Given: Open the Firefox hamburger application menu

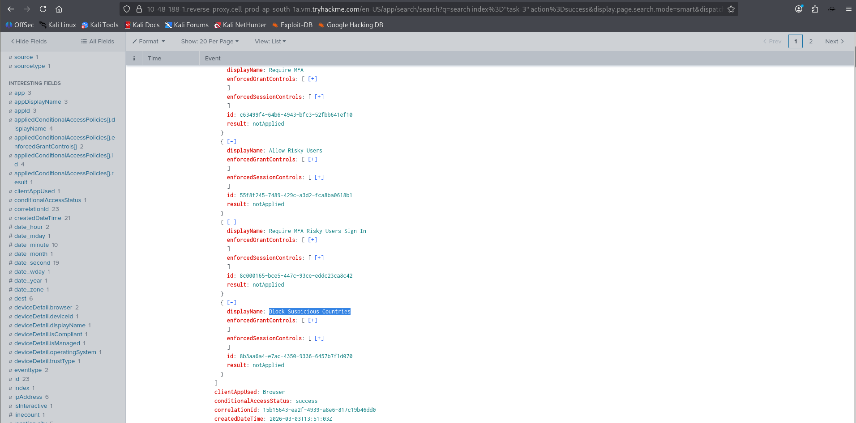Looking at the screenshot, I should [848, 9].
